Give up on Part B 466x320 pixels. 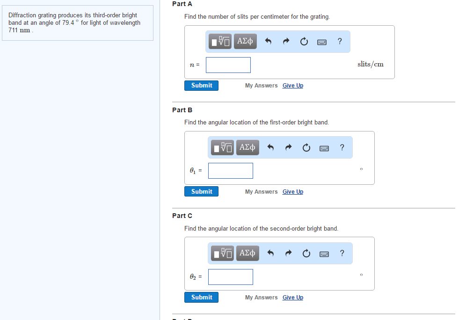(x=293, y=192)
